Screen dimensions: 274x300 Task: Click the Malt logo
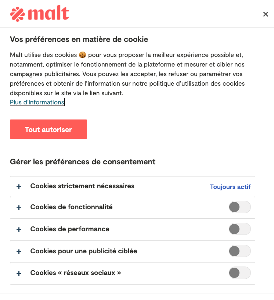(39, 14)
